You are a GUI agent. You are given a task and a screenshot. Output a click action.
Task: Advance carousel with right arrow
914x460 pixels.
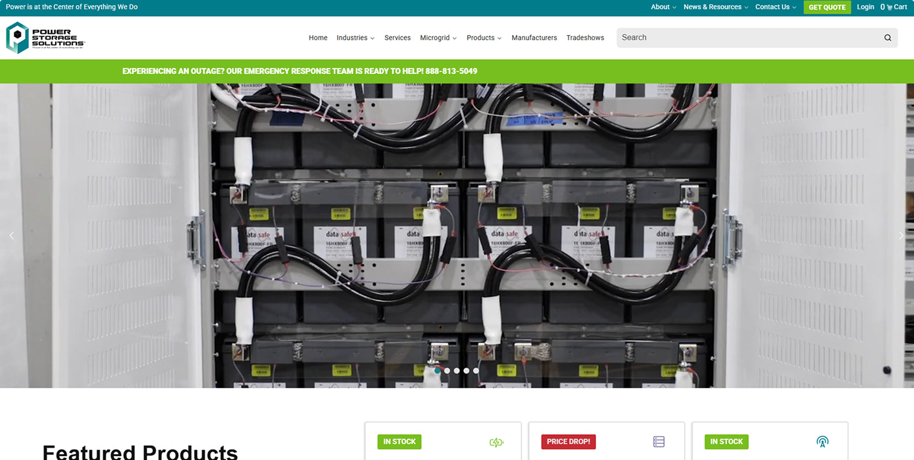click(x=901, y=235)
